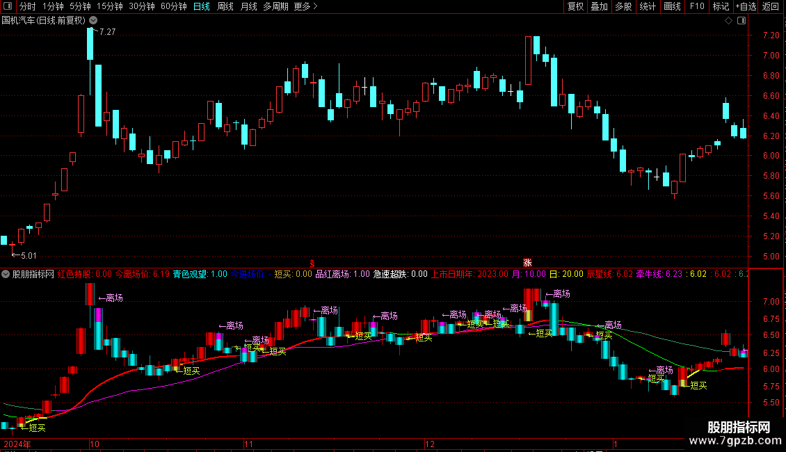The width and height of the screenshot is (786, 452).
Task: Click the 叠加 overlay button
Action: click(600, 6)
